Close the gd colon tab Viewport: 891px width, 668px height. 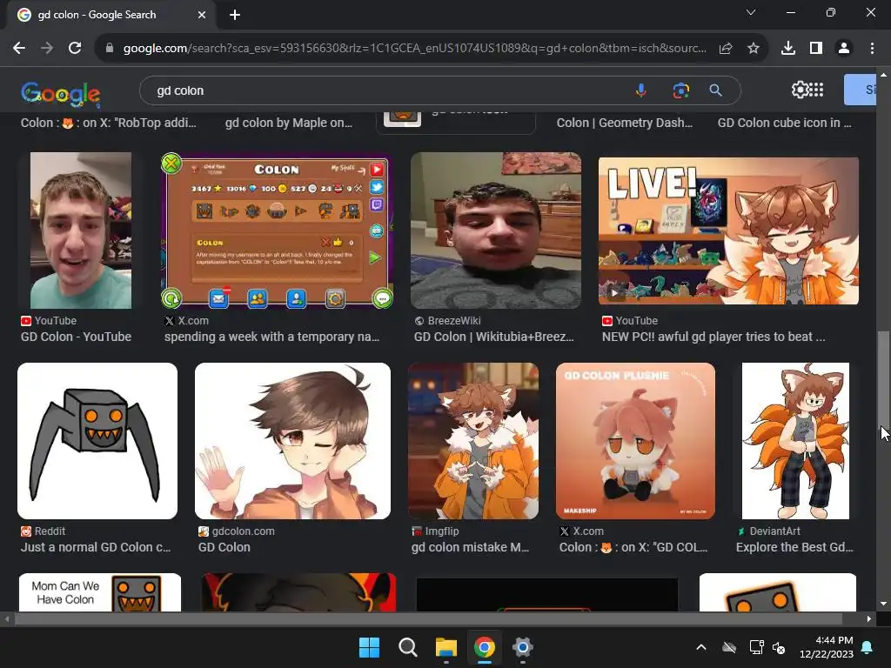tap(202, 15)
